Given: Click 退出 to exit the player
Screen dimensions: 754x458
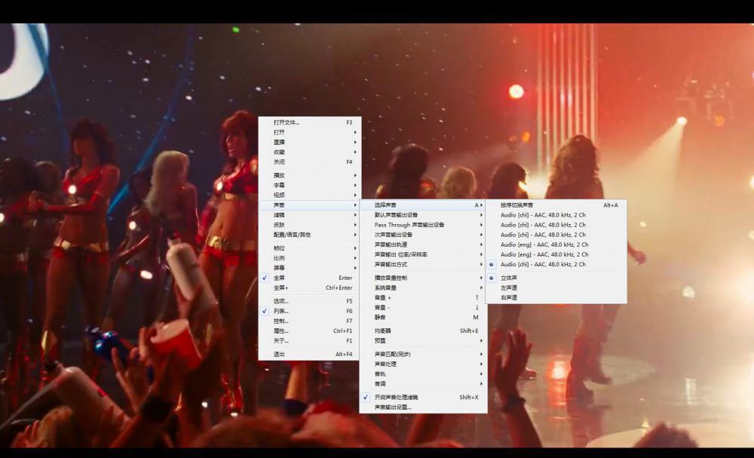Looking at the screenshot, I should click(x=310, y=354).
